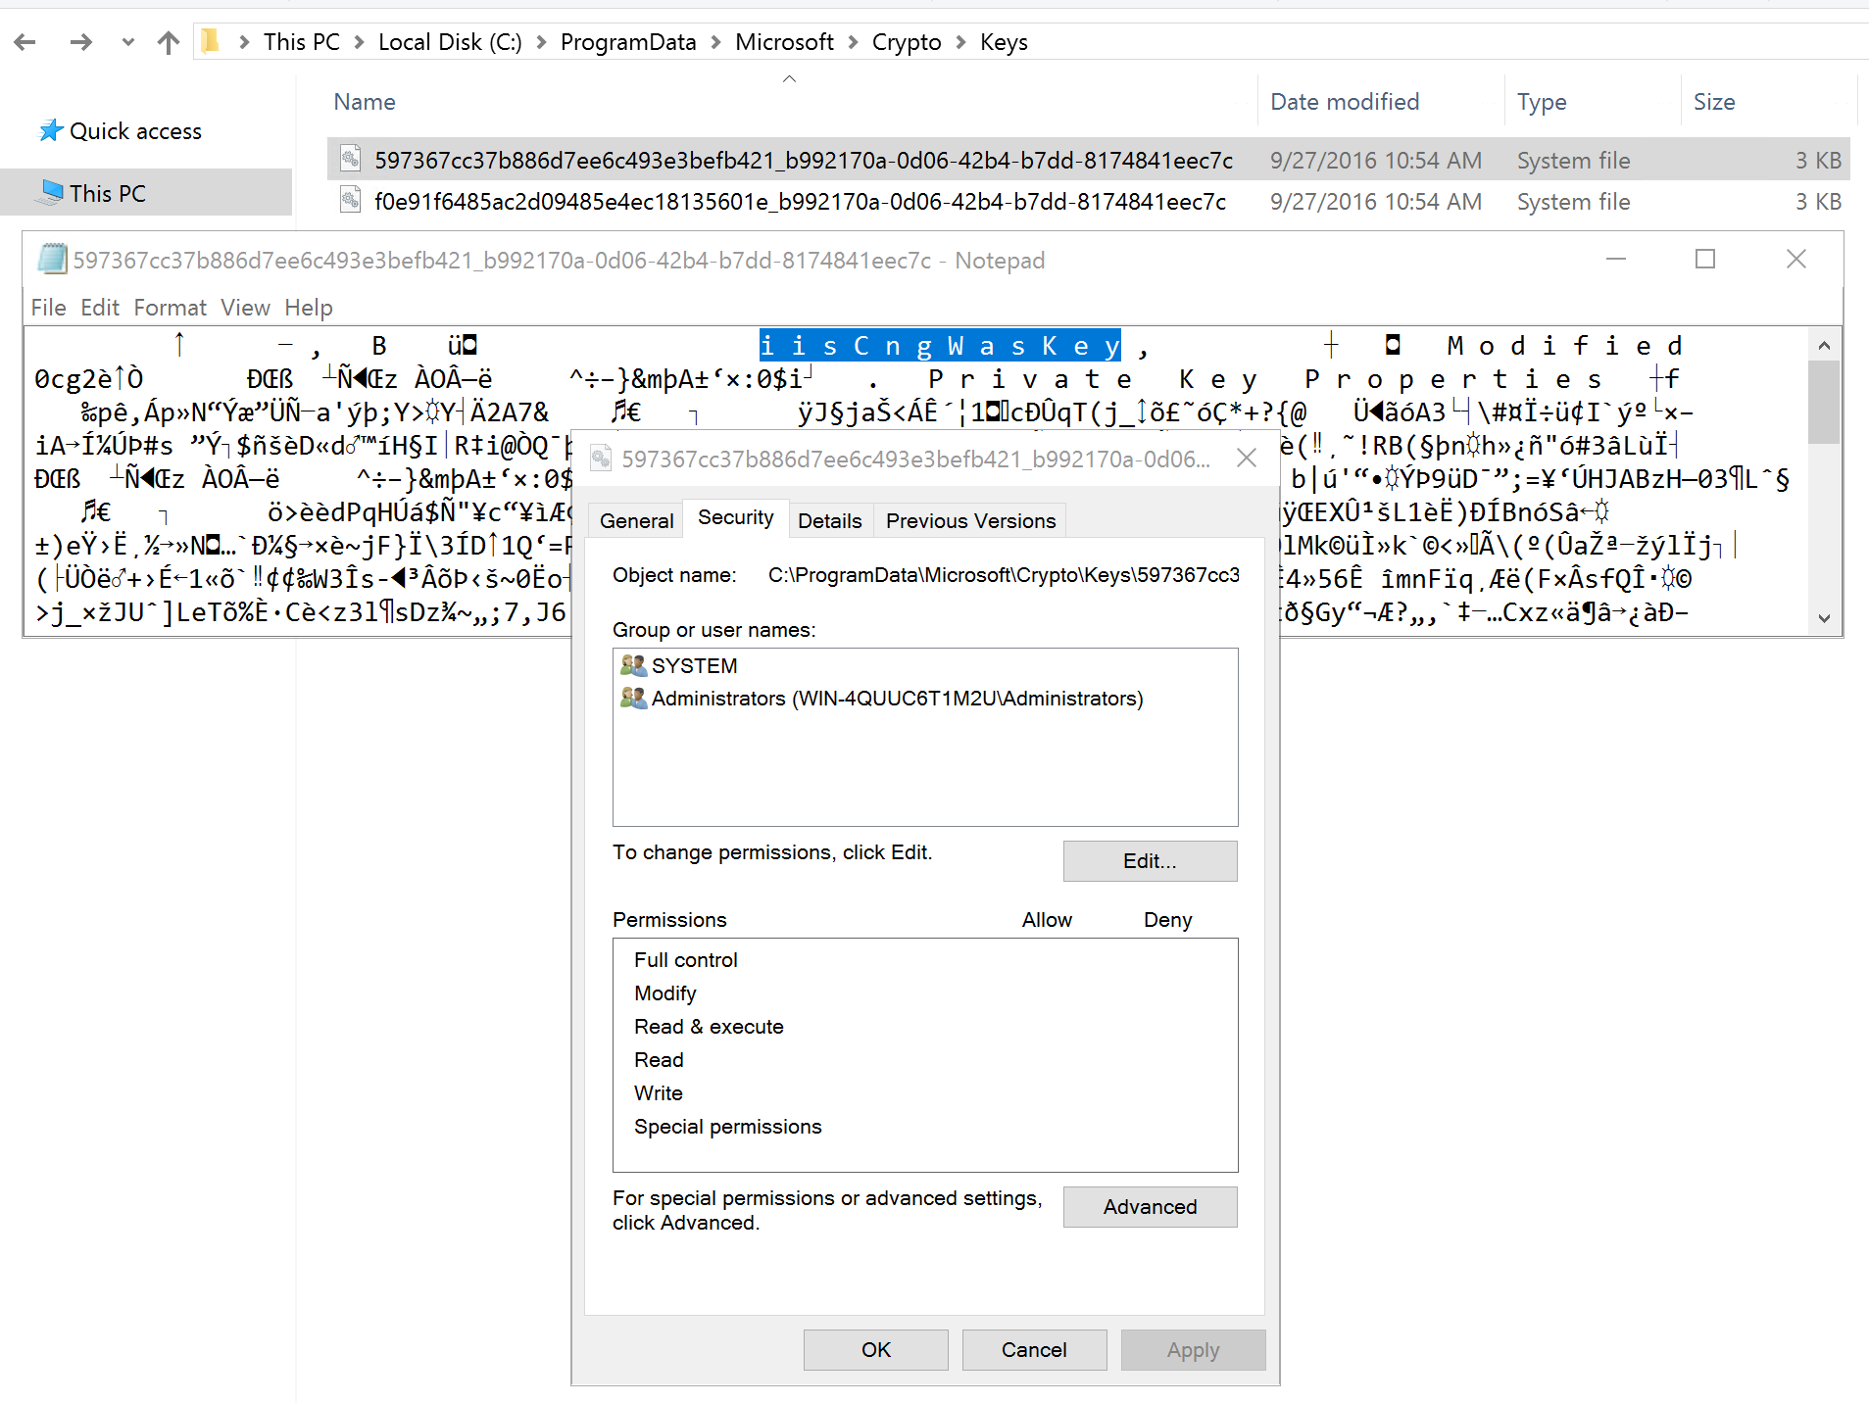The height and width of the screenshot is (1403, 1869).
Task: Select file icon for 597367cc37b886d7 key file
Action: coord(350,158)
